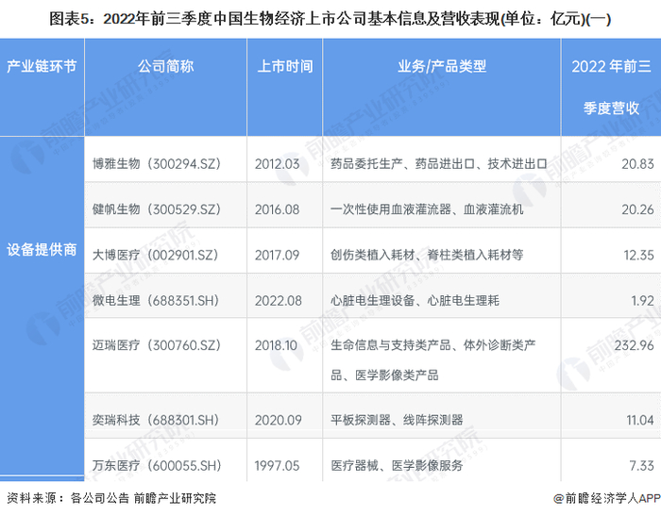
Task: Click the 资料来源 source note
Action: click(x=111, y=498)
